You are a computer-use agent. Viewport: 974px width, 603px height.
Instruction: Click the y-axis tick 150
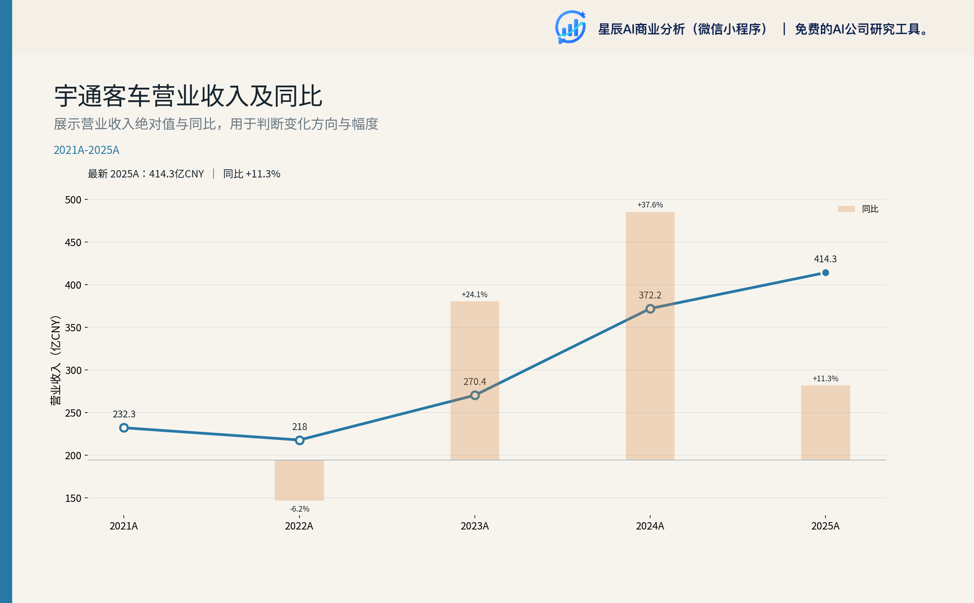pos(73,498)
